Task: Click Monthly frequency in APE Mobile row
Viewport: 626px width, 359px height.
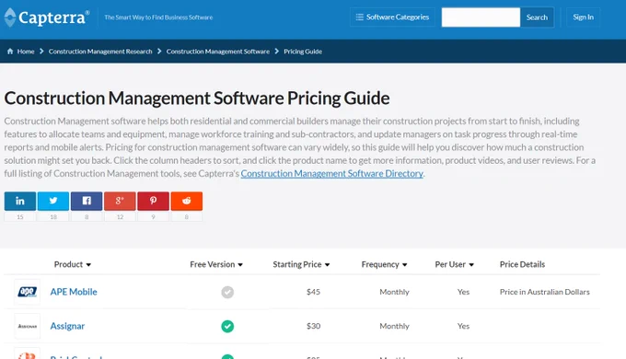Action: coord(394,292)
